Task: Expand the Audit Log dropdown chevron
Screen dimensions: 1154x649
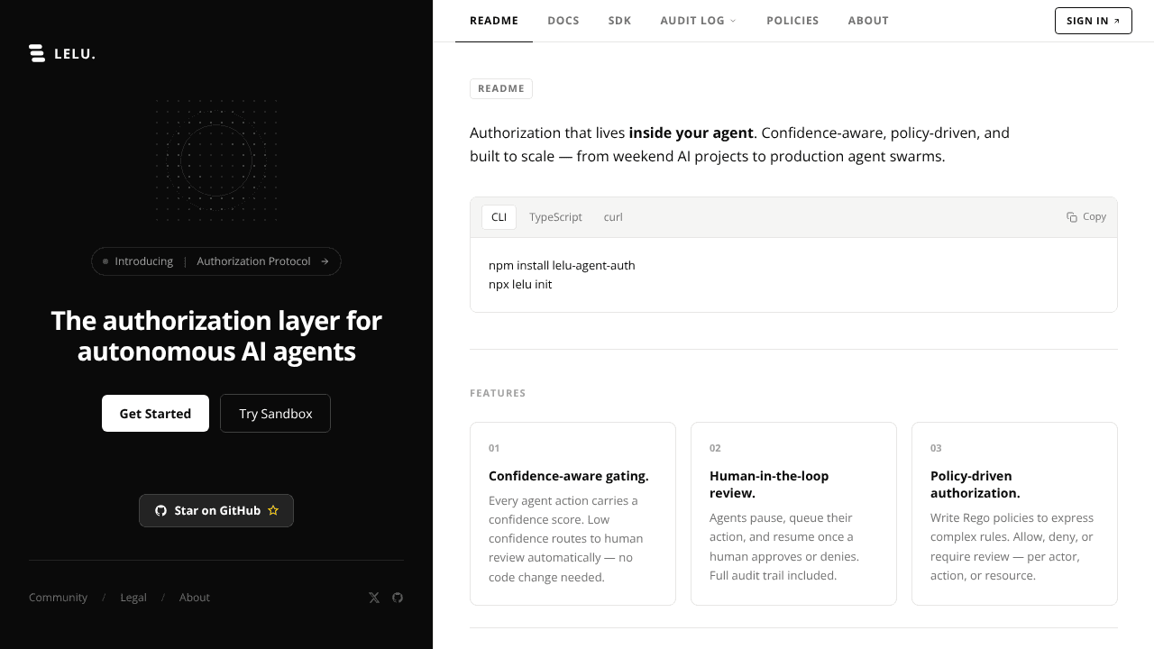Action: 733,21
